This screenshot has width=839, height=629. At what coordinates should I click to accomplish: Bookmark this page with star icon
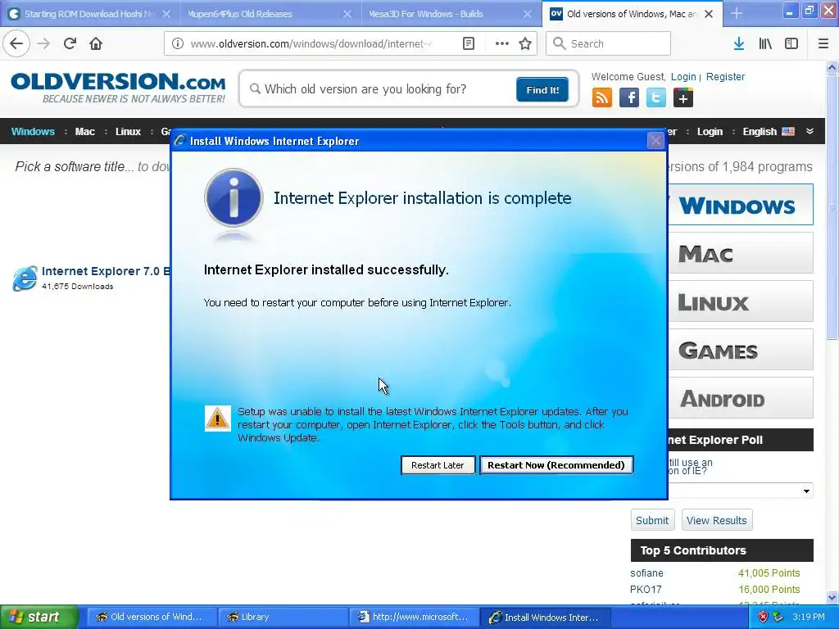pyautogui.click(x=525, y=43)
